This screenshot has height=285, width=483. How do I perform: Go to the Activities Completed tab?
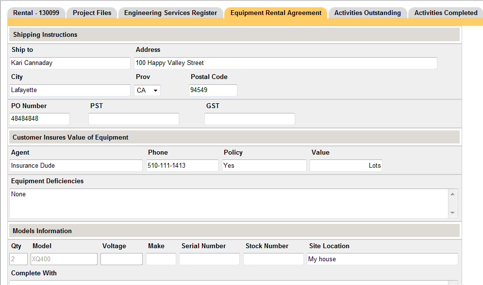coord(446,13)
